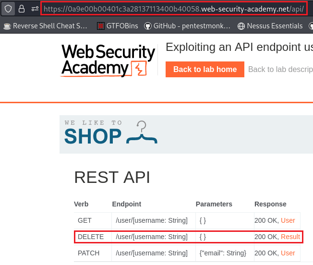Click the Response column header
The image size is (313, 265).
pyautogui.click(x=270, y=204)
